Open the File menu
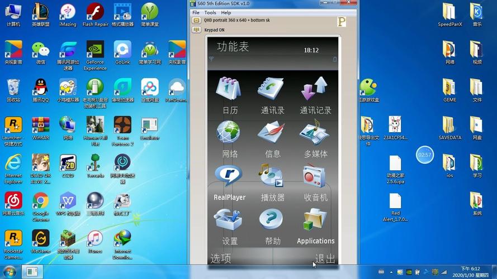The height and width of the screenshot is (279, 497). tap(196, 12)
